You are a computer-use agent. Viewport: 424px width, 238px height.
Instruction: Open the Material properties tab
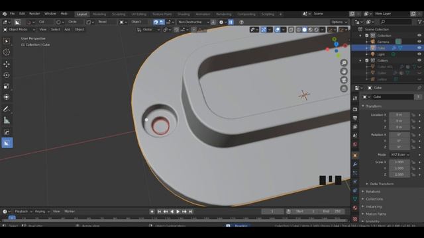[x=355, y=208]
